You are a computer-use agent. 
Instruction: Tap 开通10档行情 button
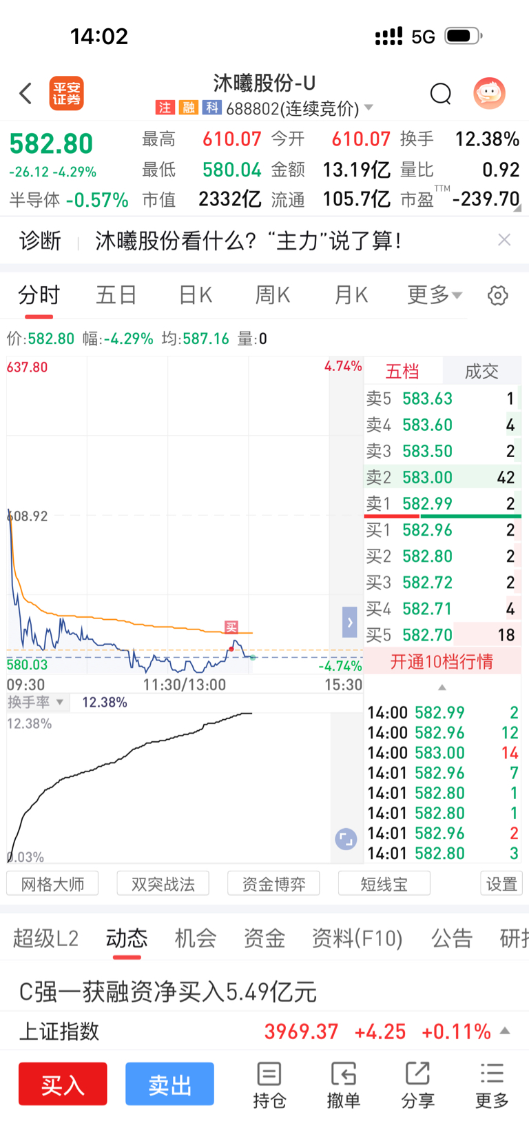(442, 662)
